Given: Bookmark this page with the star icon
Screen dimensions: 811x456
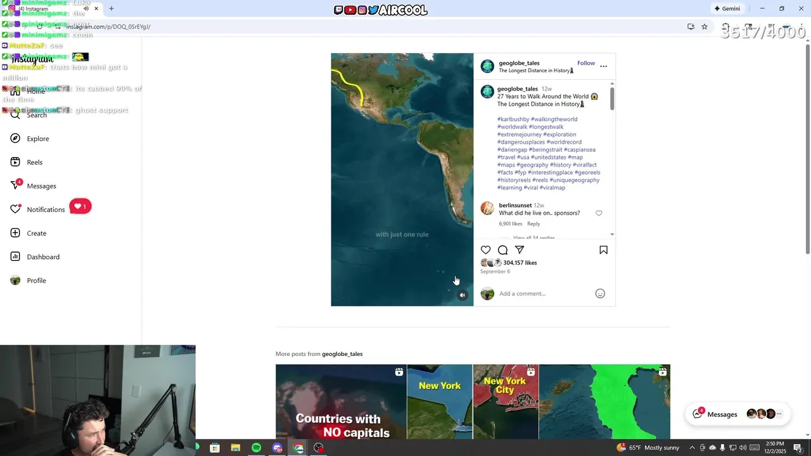Looking at the screenshot, I should click(x=705, y=27).
